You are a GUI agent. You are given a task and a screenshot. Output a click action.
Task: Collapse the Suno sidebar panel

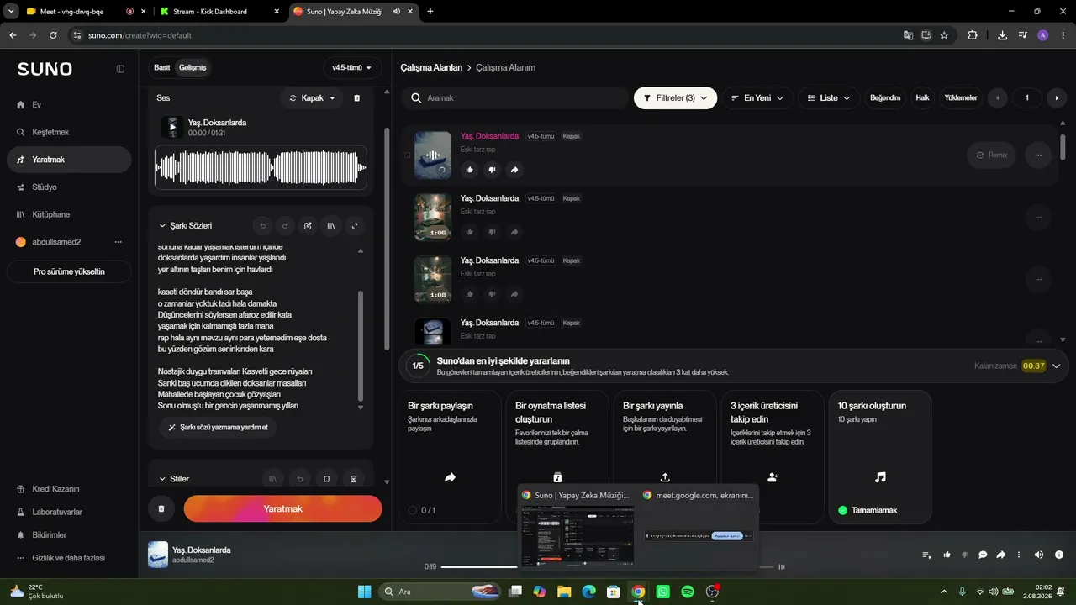(120, 69)
